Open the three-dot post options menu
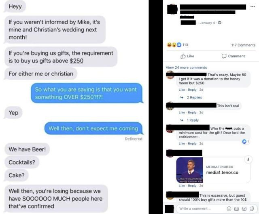The image size is (259, 214). (x=253, y=6)
